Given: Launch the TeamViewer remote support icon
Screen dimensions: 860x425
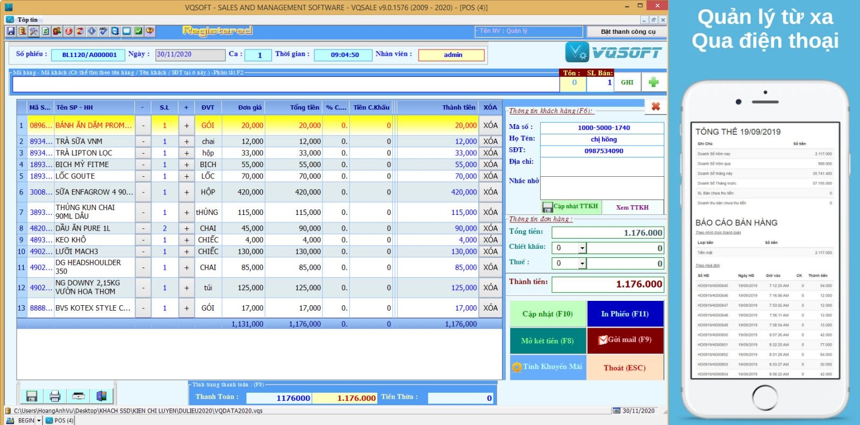Looking at the screenshot, I should [x=115, y=31].
